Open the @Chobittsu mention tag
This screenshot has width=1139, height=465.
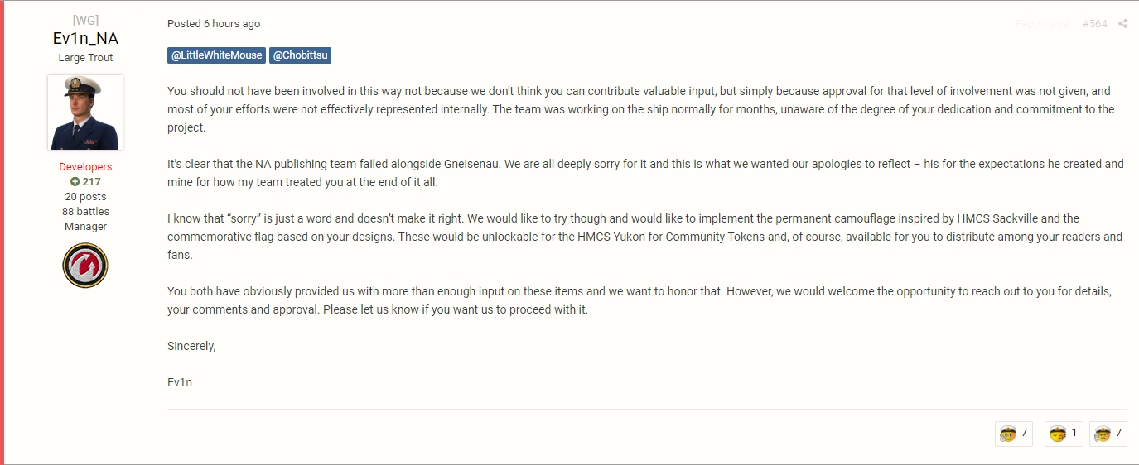coord(300,55)
